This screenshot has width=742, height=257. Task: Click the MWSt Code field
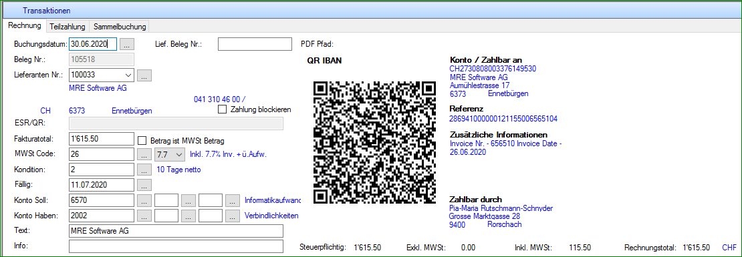click(102, 154)
